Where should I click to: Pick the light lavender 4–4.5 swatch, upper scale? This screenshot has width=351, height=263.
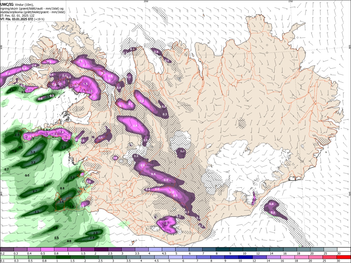tap(155, 250)
